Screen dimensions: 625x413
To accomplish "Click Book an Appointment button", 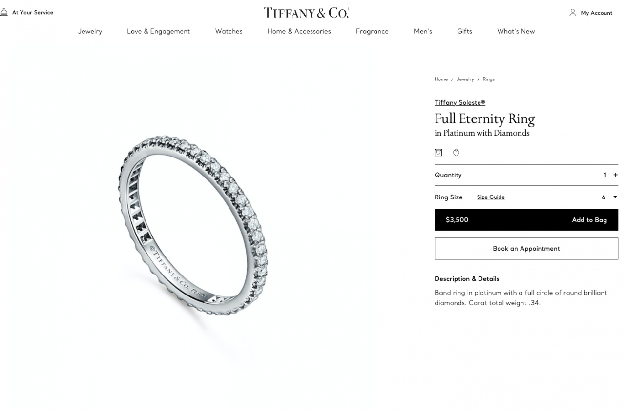I will click(526, 249).
